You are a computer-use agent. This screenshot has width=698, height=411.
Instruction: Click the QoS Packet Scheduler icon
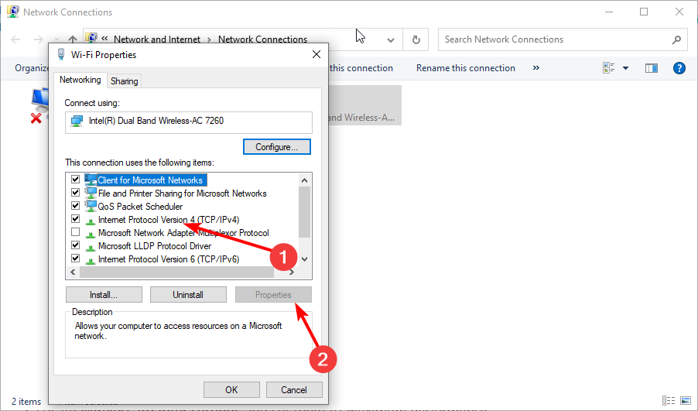91,206
